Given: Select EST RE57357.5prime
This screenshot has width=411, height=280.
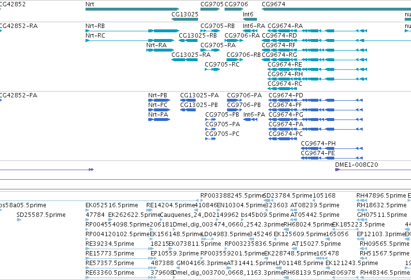Looking at the screenshot, I should pos(110,264).
